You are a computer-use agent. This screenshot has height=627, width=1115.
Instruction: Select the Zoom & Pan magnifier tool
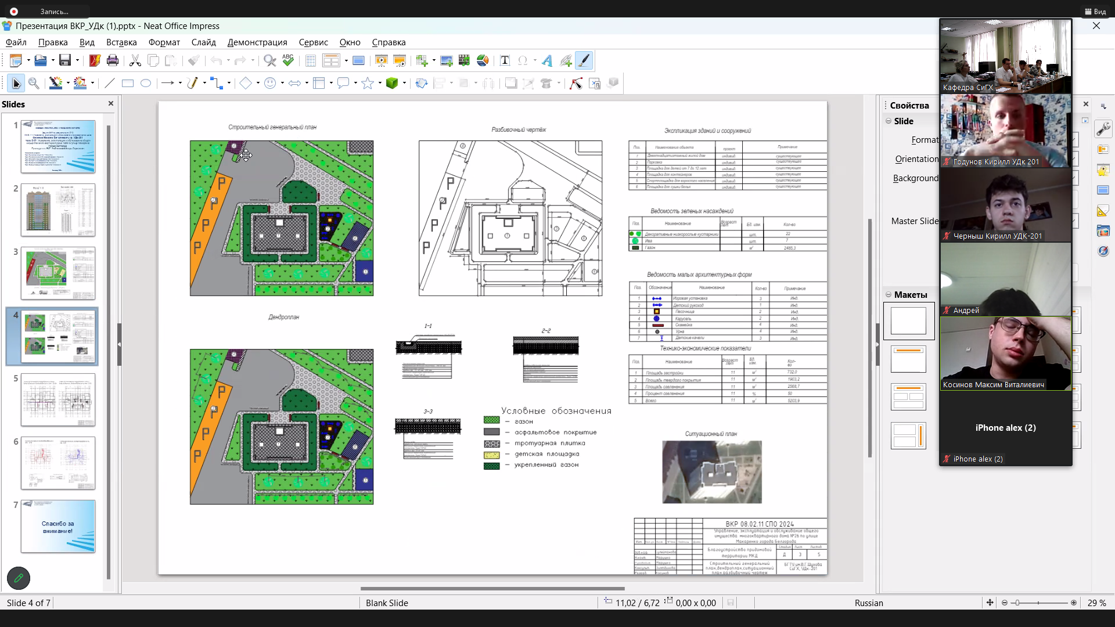pos(34,84)
